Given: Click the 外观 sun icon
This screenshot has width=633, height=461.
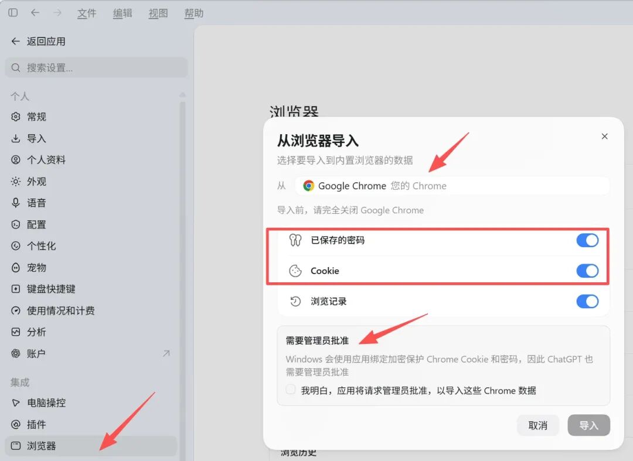Looking at the screenshot, I should tap(16, 181).
